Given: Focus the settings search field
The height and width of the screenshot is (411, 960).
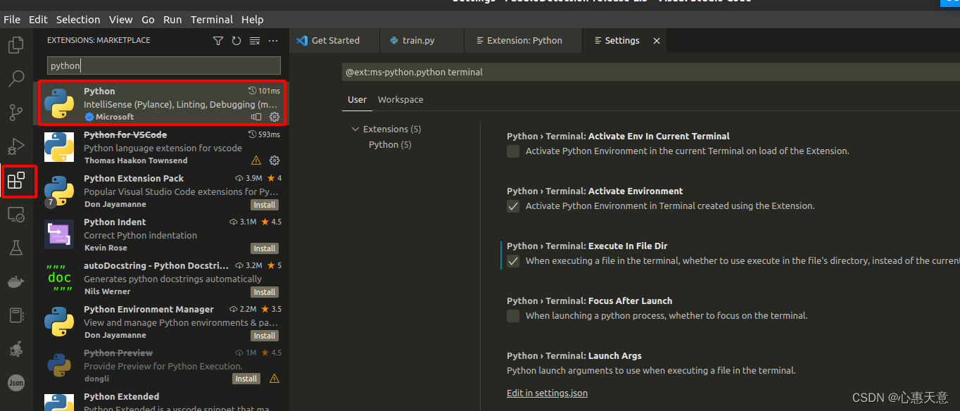Looking at the screenshot, I should pyautogui.click(x=651, y=72).
